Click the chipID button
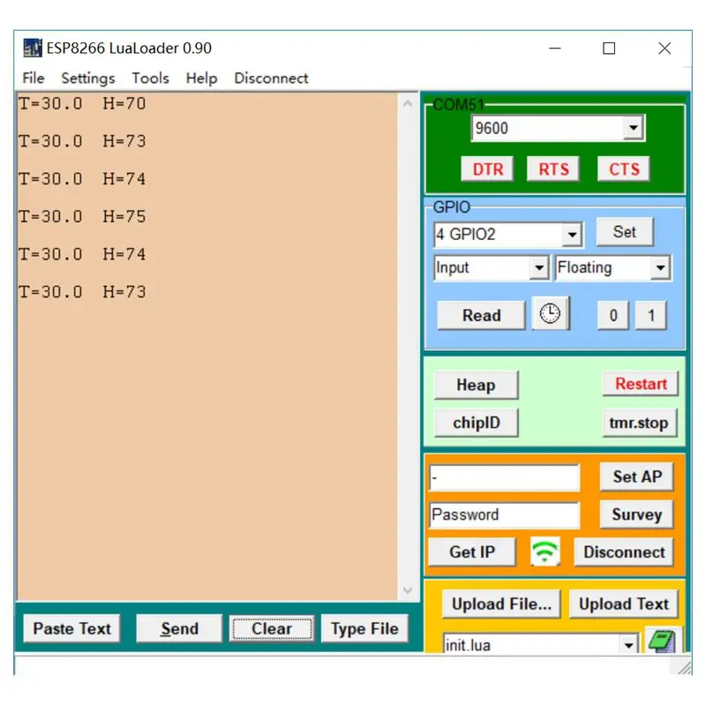Image resolution: width=706 pixels, height=706 pixels. coord(477,423)
